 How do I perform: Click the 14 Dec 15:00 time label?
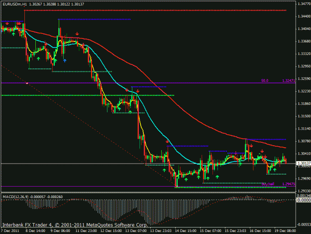186,231
